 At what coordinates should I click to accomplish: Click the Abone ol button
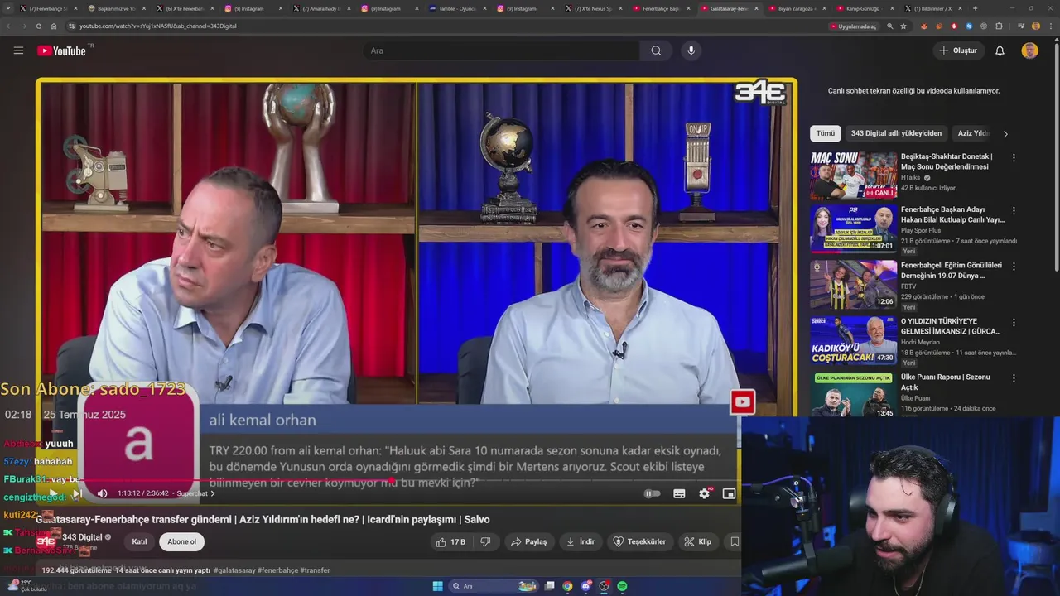[181, 541]
